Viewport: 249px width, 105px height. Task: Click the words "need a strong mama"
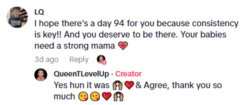pos(75,46)
